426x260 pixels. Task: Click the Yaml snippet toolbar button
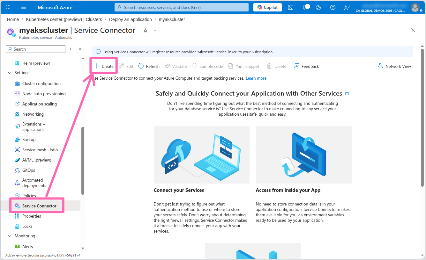[244, 66]
